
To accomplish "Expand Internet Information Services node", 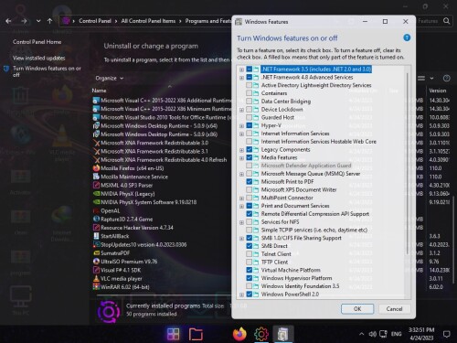I will tap(241, 134).
